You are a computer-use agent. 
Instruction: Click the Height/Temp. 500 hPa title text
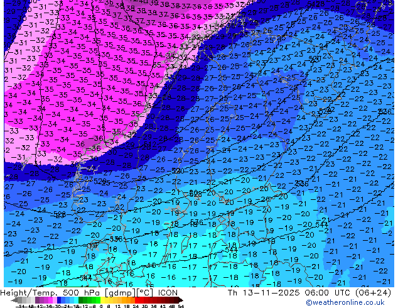coord(49,293)
